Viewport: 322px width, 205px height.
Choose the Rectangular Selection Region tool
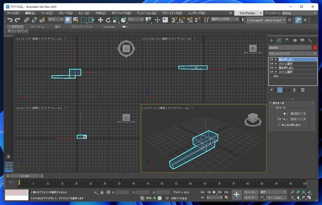coord(84,20)
